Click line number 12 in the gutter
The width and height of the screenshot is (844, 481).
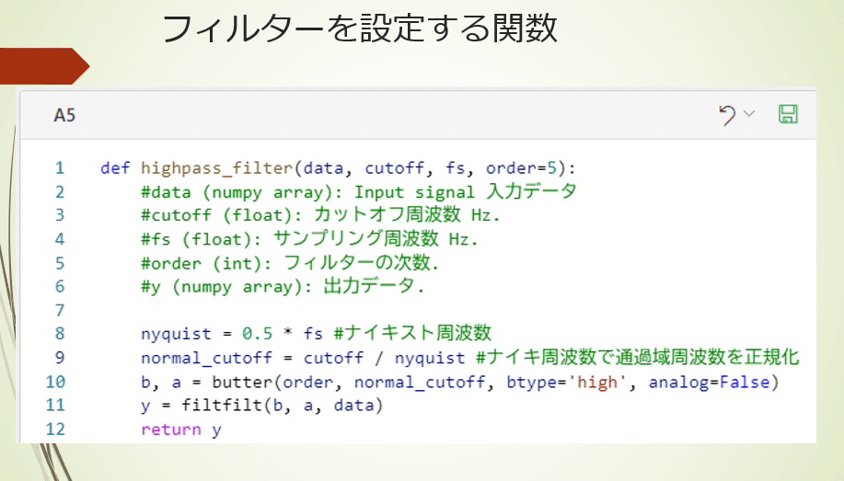55,429
